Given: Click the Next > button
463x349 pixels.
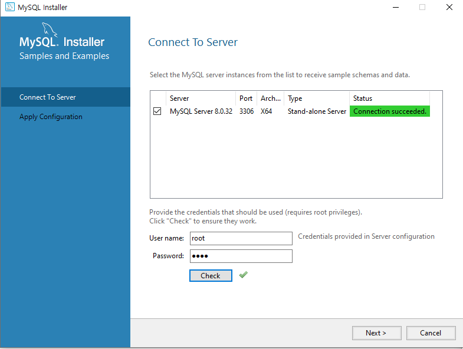Looking at the screenshot, I should (376, 332).
